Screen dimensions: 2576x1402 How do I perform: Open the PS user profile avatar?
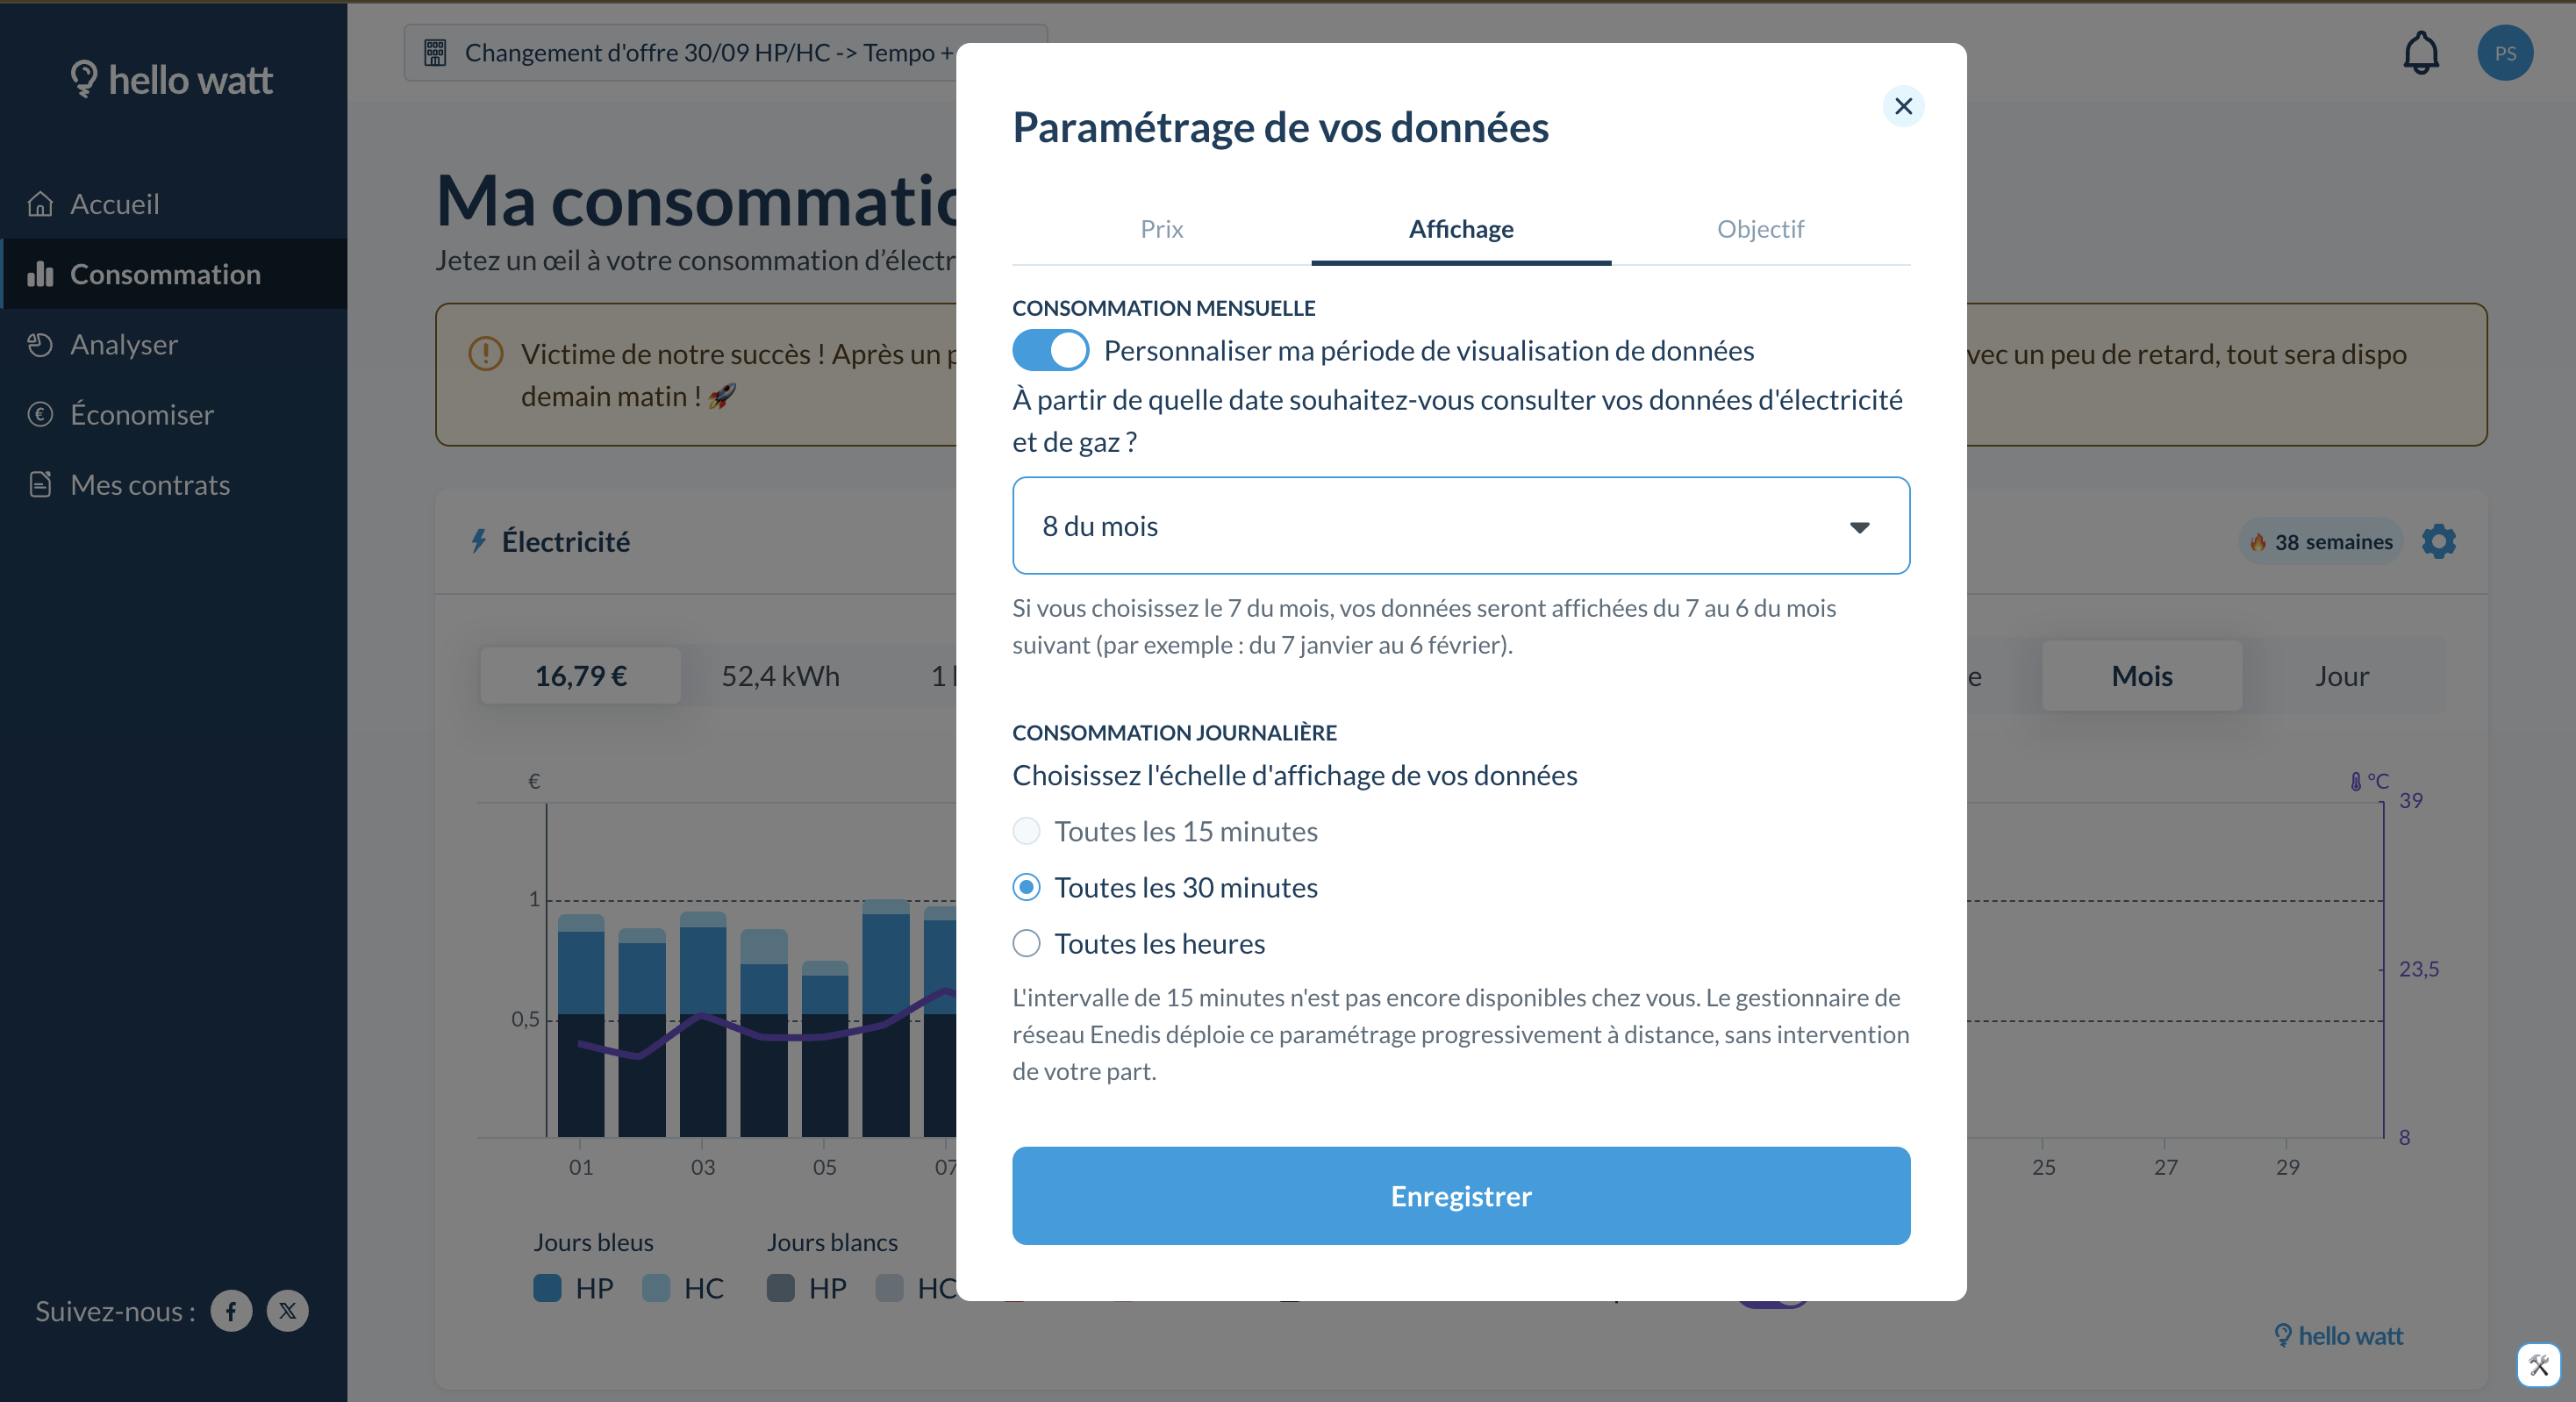[2505, 53]
